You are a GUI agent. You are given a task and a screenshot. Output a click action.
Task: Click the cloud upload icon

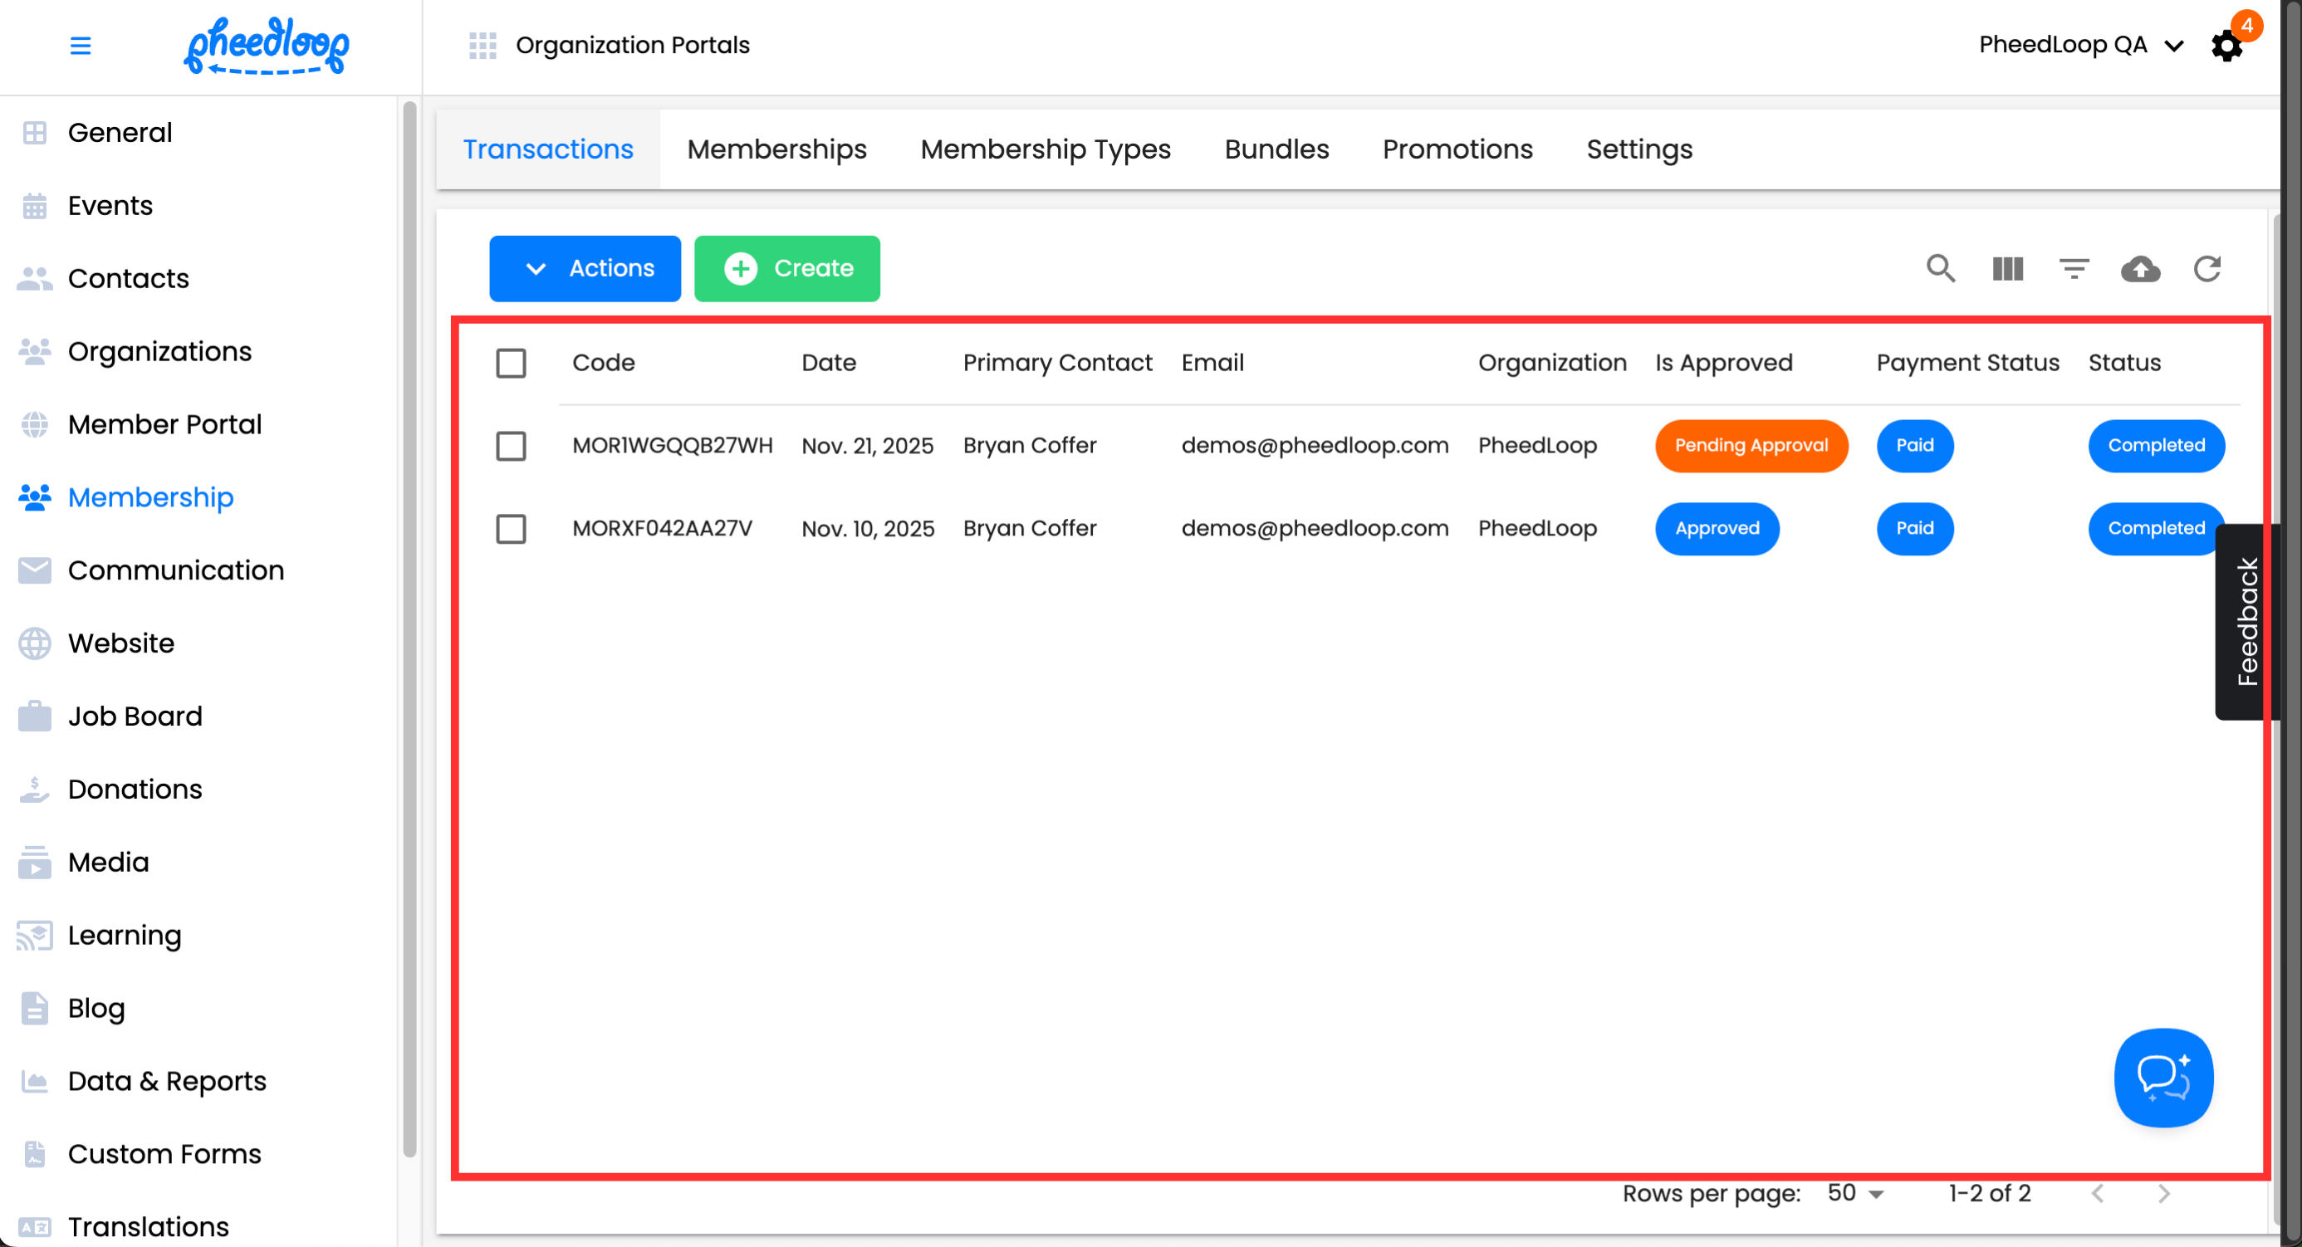point(2140,268)
